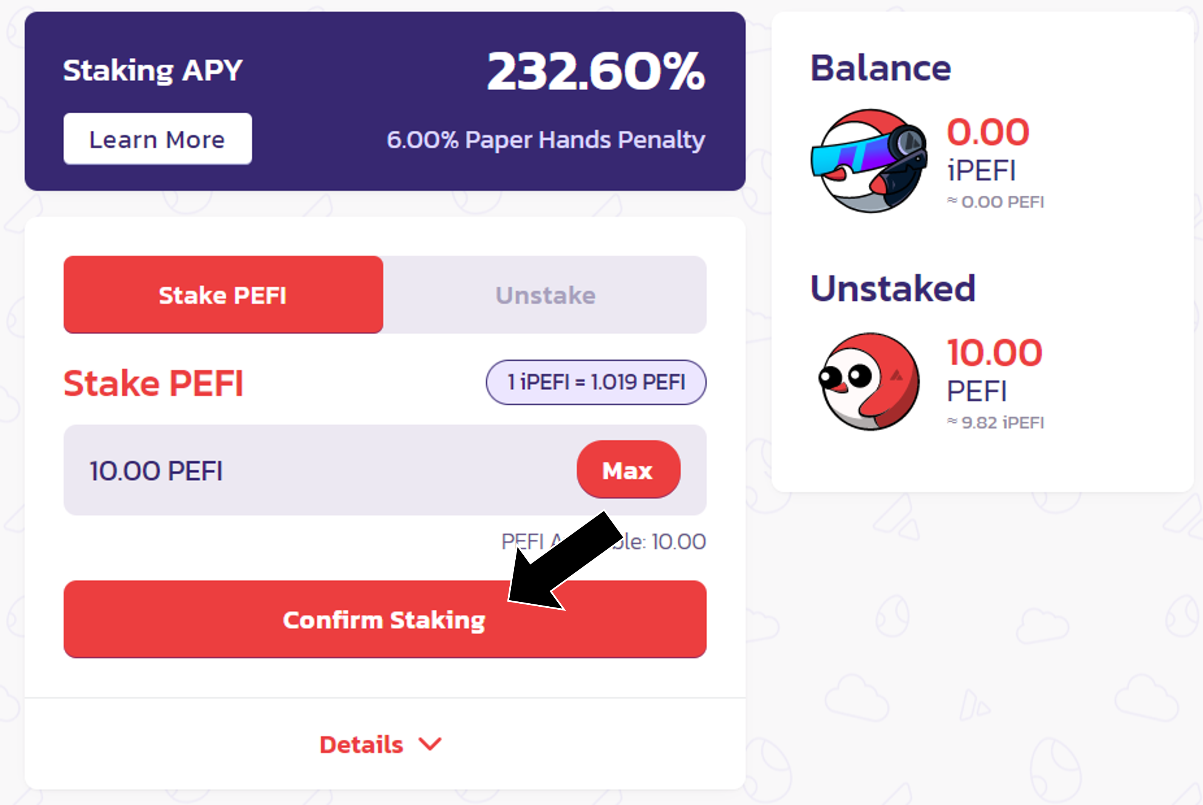
Task: Click the 6.00% Paper Hands Penalty text
Action: tap(546, 140)
